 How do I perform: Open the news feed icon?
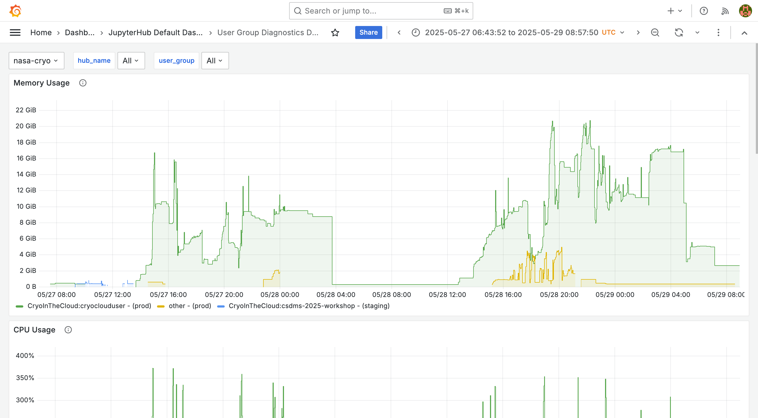click(x=725, y=11)
